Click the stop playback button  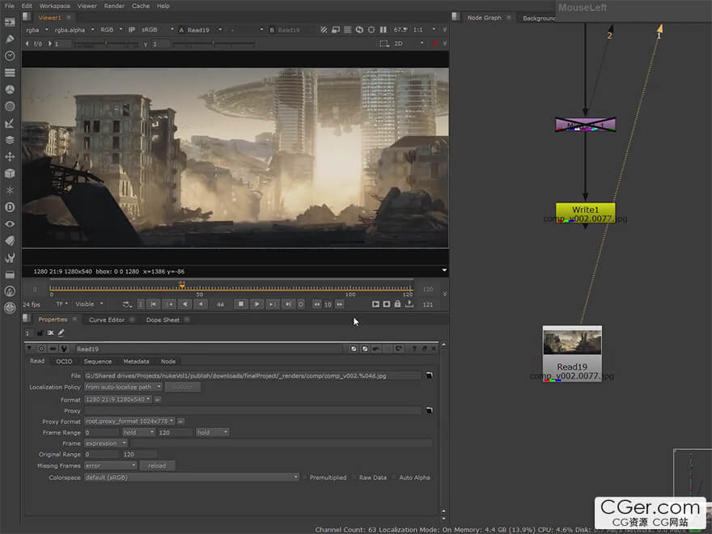(241, 304)
